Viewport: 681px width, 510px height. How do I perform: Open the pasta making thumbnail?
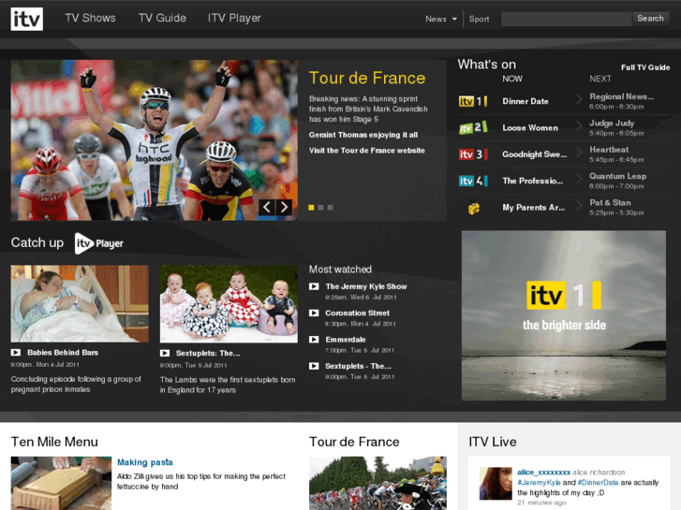coord(61,483)
